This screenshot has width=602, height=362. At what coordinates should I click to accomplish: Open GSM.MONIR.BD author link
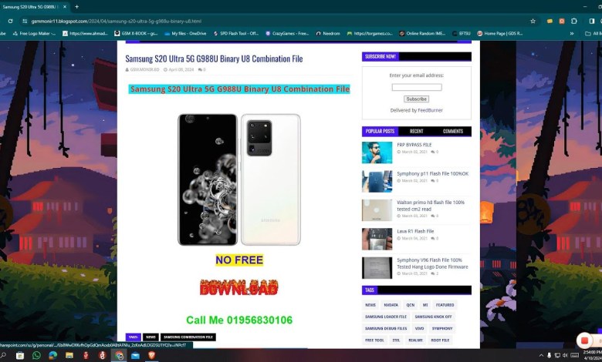[x=144, y=70]
